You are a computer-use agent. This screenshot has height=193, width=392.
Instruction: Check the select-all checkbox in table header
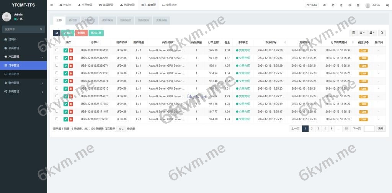57,42
